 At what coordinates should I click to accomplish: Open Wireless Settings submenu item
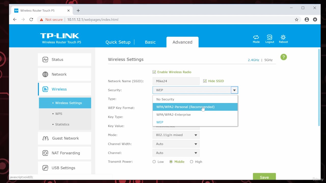[x=65, y=103]
